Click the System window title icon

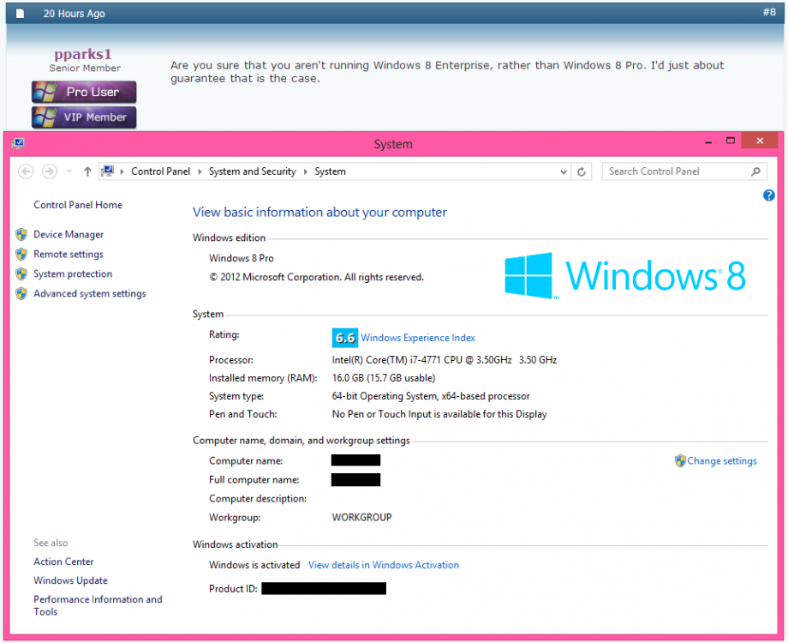(19, 144)
